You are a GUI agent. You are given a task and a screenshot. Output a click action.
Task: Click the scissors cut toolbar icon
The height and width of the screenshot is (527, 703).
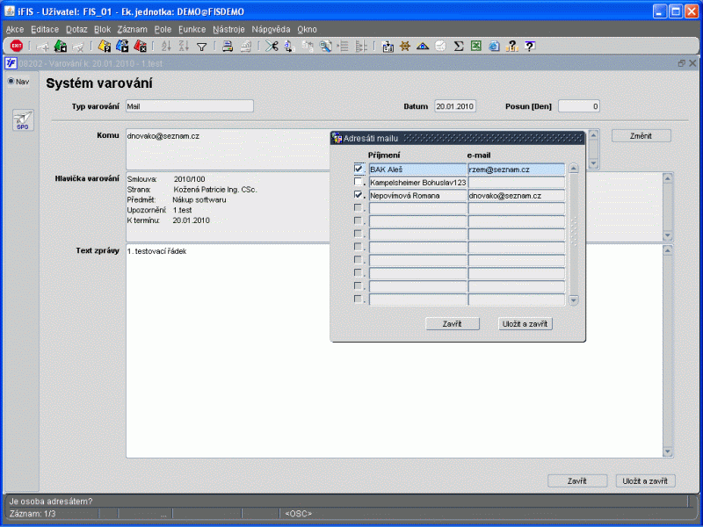(x=272, y=46)
